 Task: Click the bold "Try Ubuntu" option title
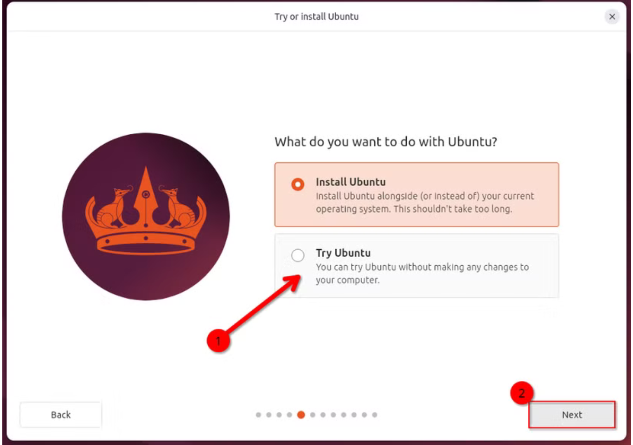click(x=343, y=253)
